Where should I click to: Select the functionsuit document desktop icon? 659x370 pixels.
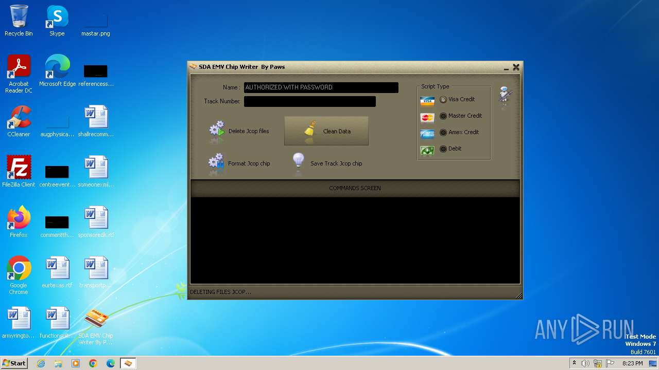coord(57,323)
